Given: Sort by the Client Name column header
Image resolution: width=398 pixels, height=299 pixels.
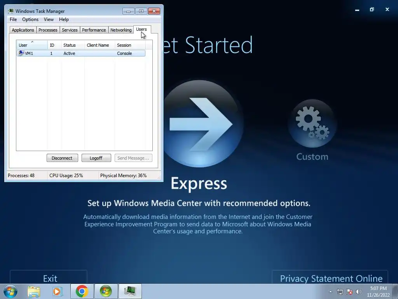Looking at the screenshot, I should [x=99, y=45].
